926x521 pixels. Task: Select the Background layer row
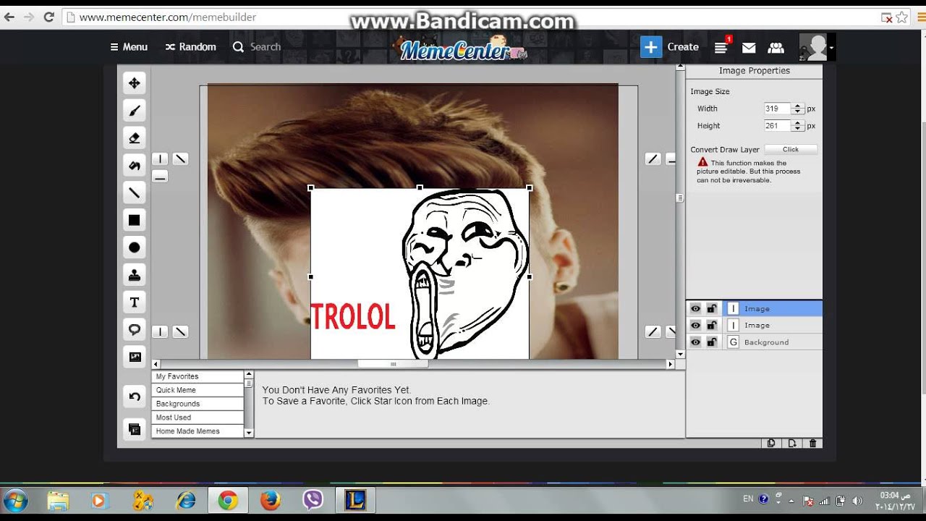tap(755, 342)
